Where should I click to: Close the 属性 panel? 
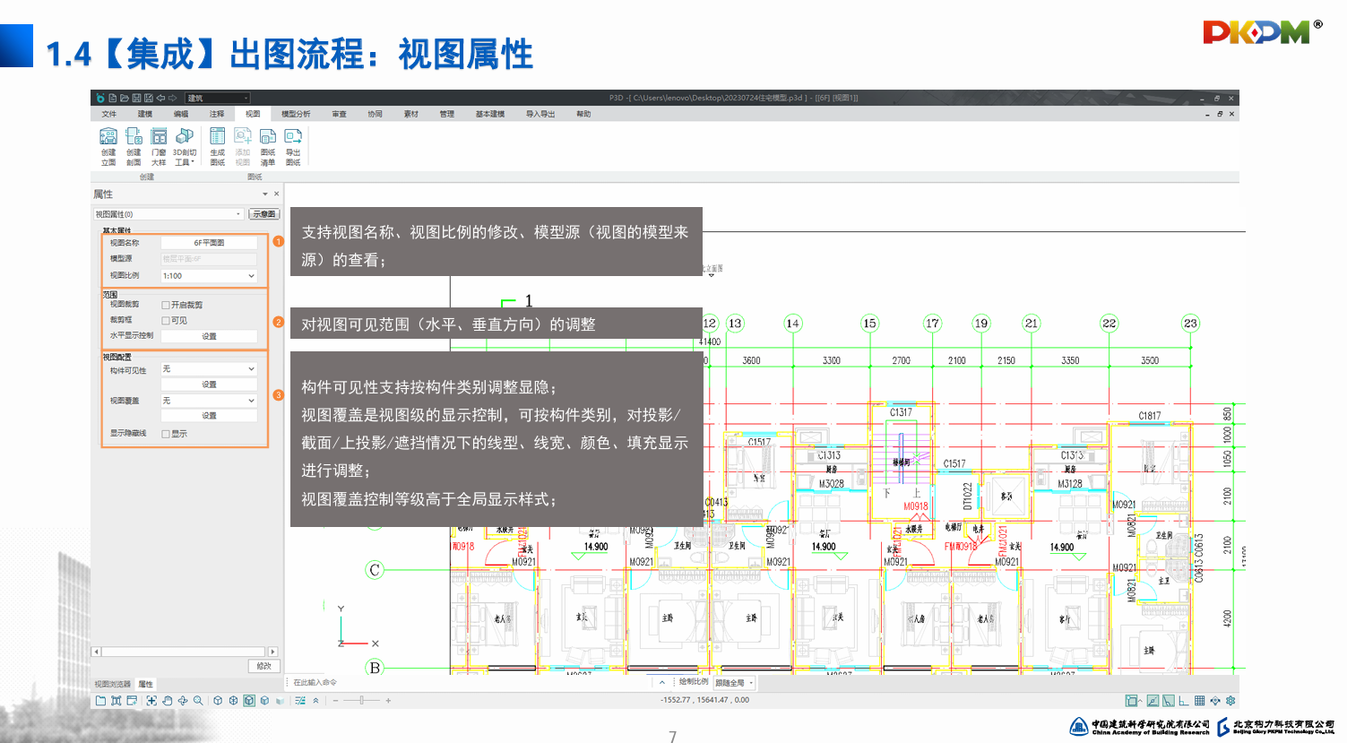(x=277, y=194)
